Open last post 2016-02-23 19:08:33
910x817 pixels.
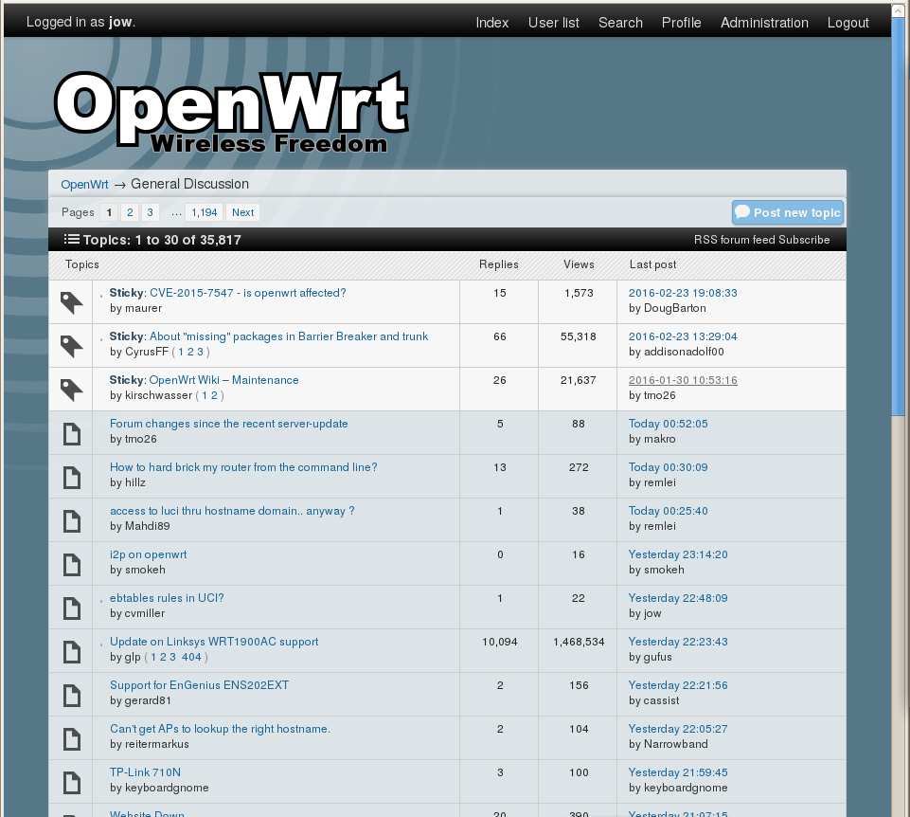(x=683, y=293)
